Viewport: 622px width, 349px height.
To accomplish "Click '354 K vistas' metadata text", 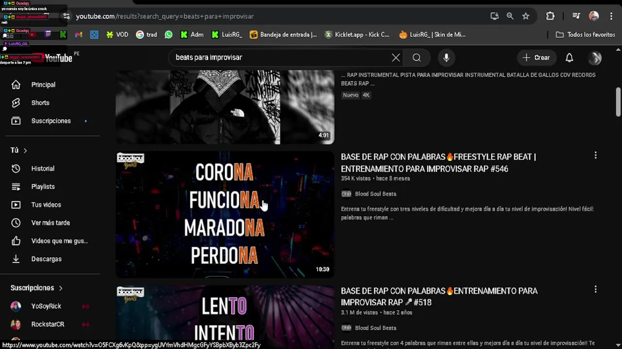I will click(x=356, y=178).
